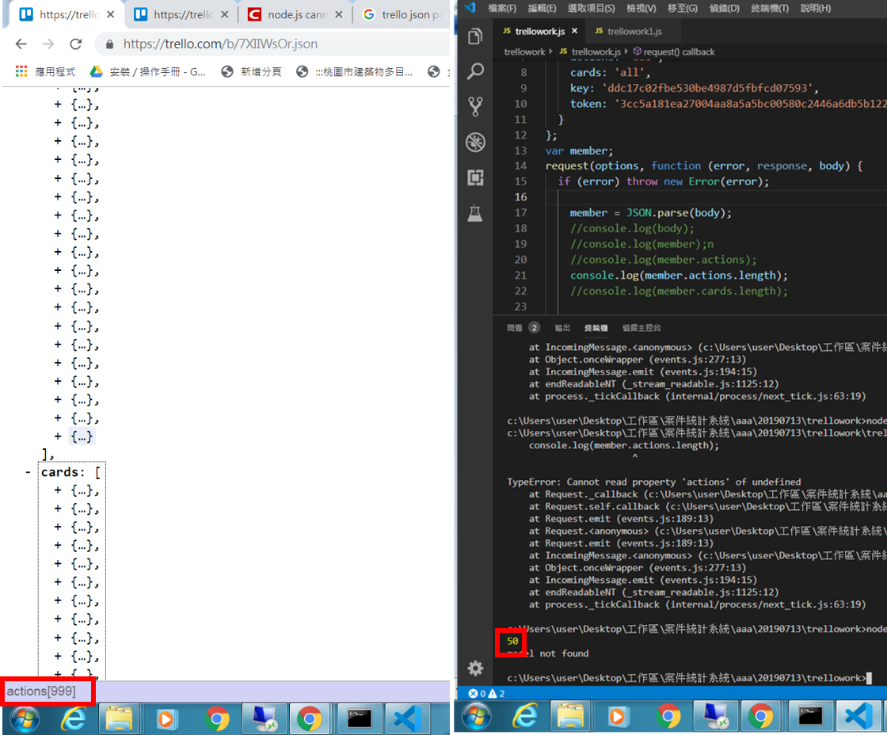Viewport: 887px width, 735px height.
Task: Open the Extensions icon in activity bar
Action: pos(475,177)
